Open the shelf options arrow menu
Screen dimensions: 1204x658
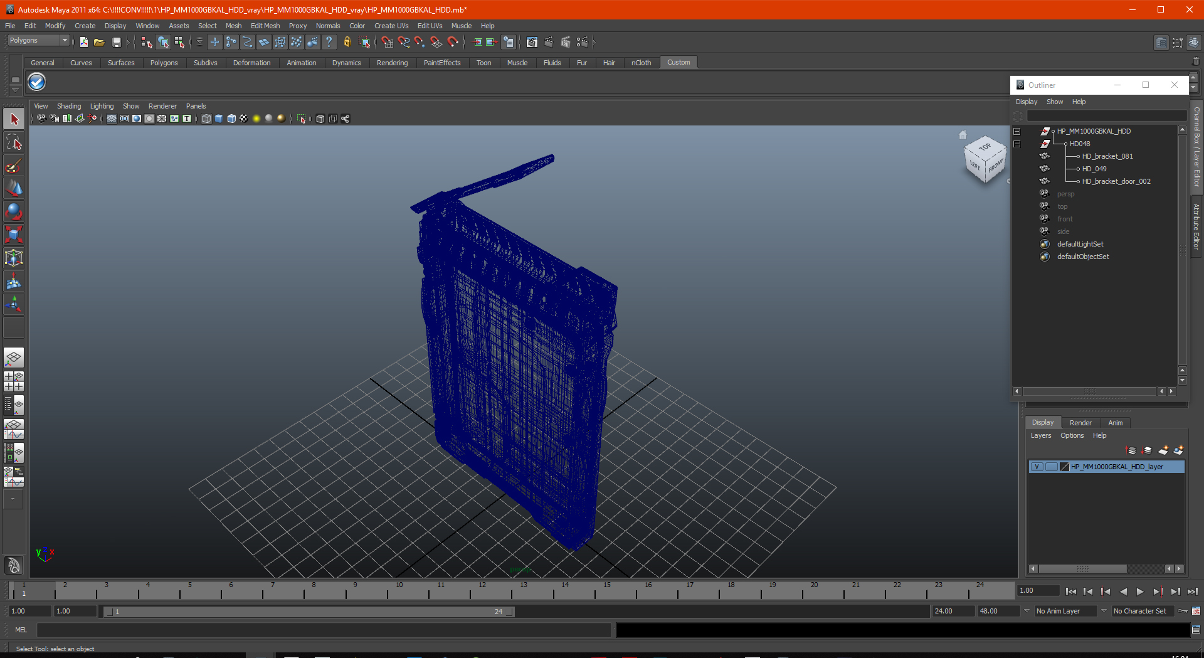15,89
